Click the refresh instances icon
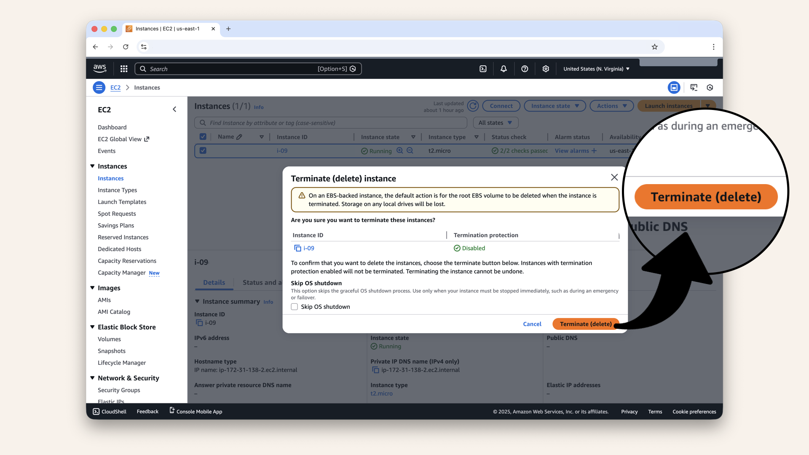The height and width of the screenshot is (455, 809). (x=473, y=106)
